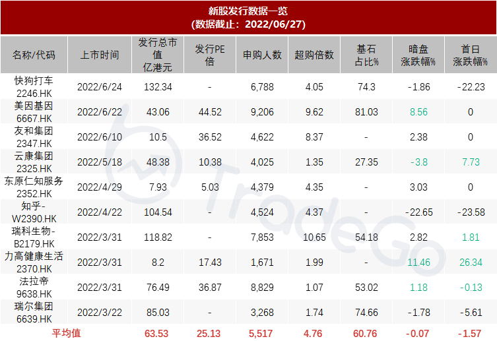Click subscriber count 1,671

(x=262, y=263)
